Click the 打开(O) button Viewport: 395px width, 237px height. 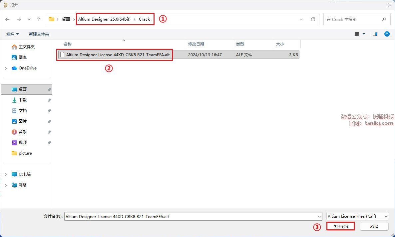(x=341, y=226)
